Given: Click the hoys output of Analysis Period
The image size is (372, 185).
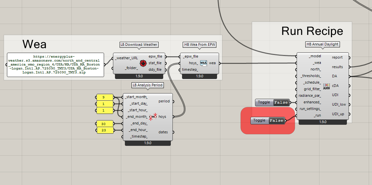Looking at the screenshot, I should pos(163,117).
